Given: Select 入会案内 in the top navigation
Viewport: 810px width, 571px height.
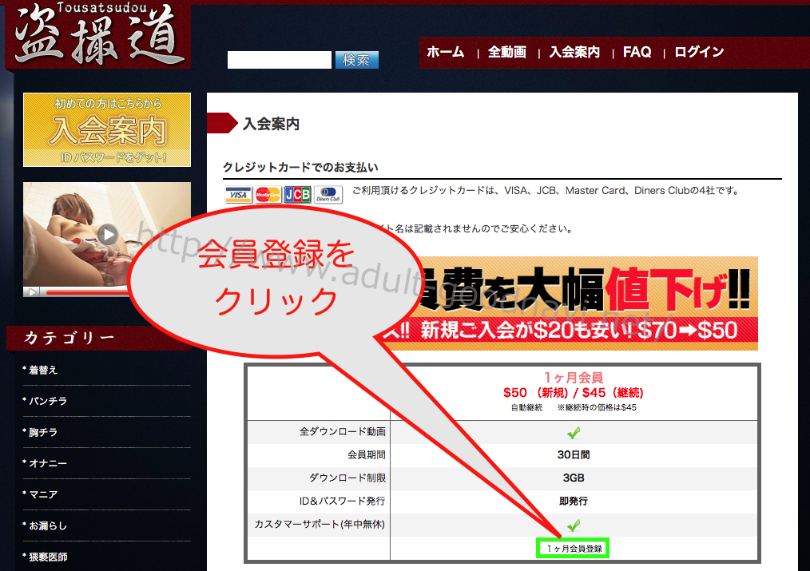Looking at the screenshot, I should point(574,52).
